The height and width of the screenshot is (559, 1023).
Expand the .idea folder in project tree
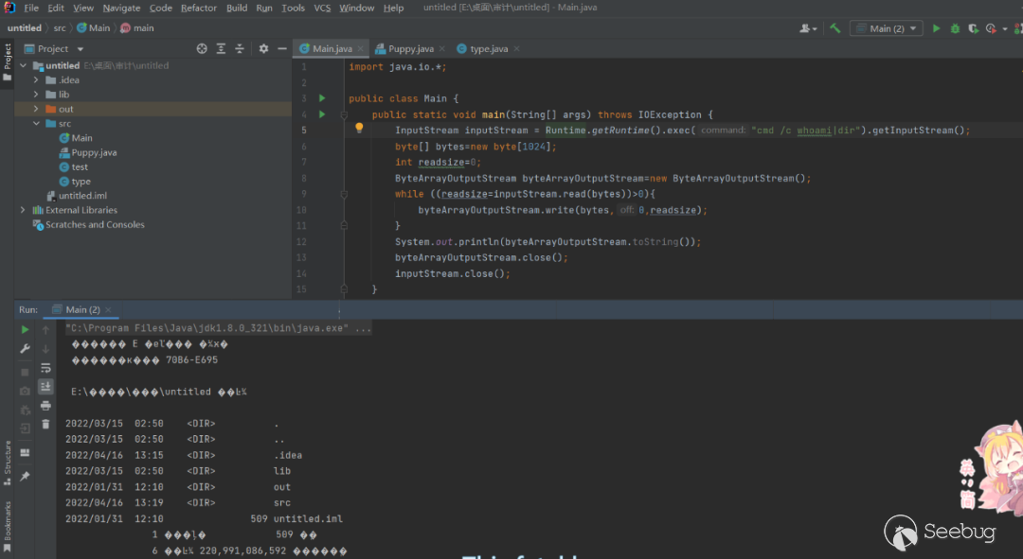tap(37, 80)
